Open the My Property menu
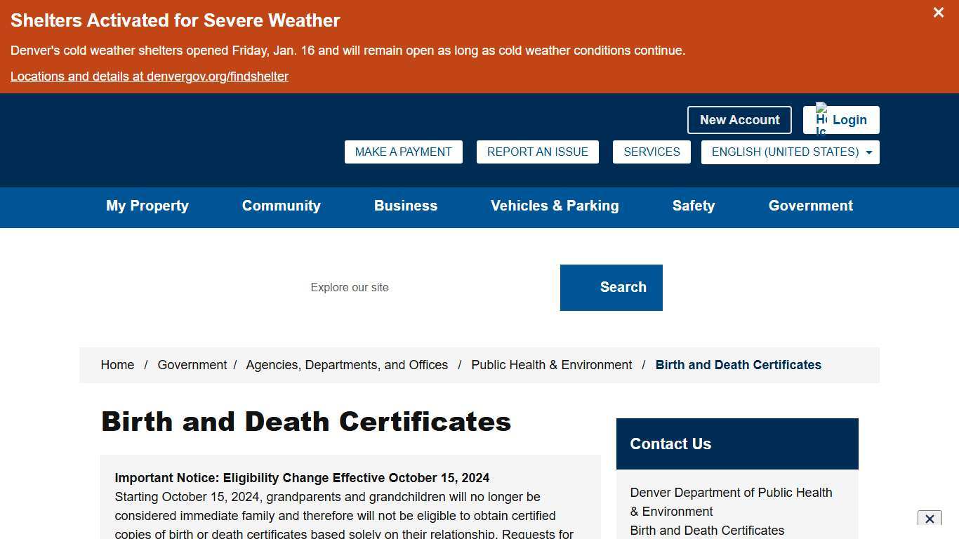Screen dimensions: 959x539 click(x=147, y=206)
